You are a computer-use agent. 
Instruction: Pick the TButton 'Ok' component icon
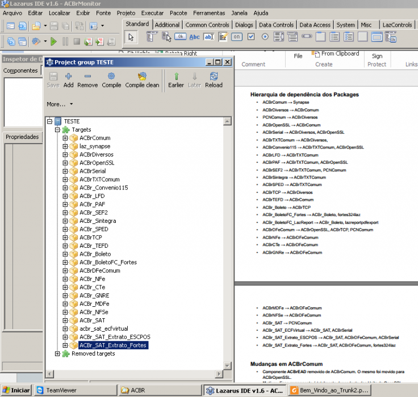pos(180,36)
